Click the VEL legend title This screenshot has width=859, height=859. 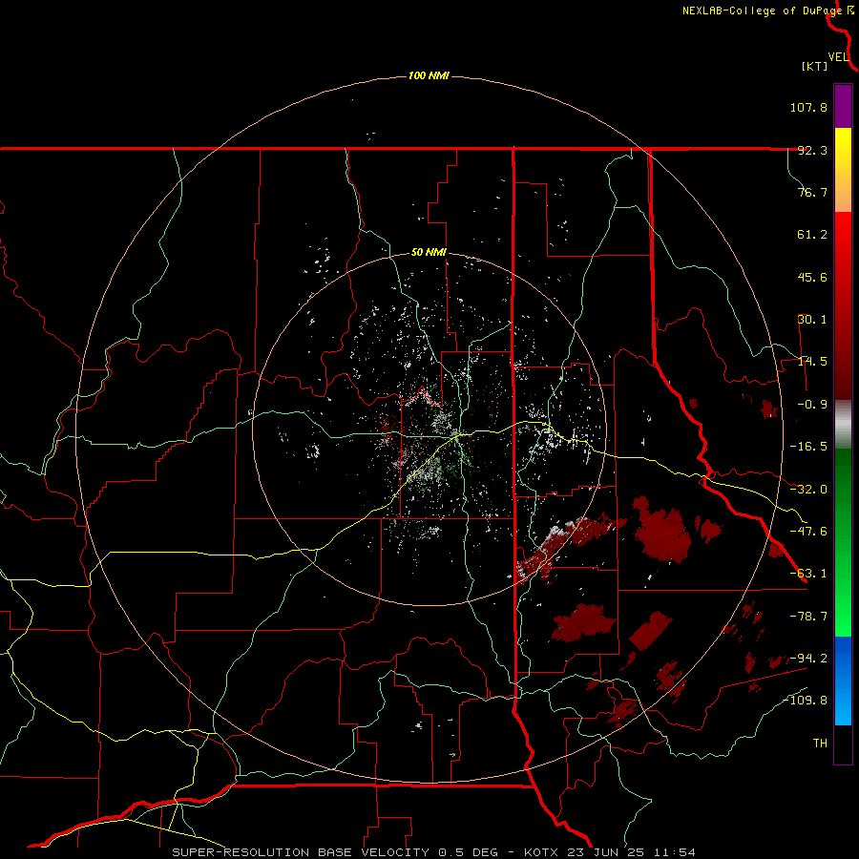pos(838,57)
